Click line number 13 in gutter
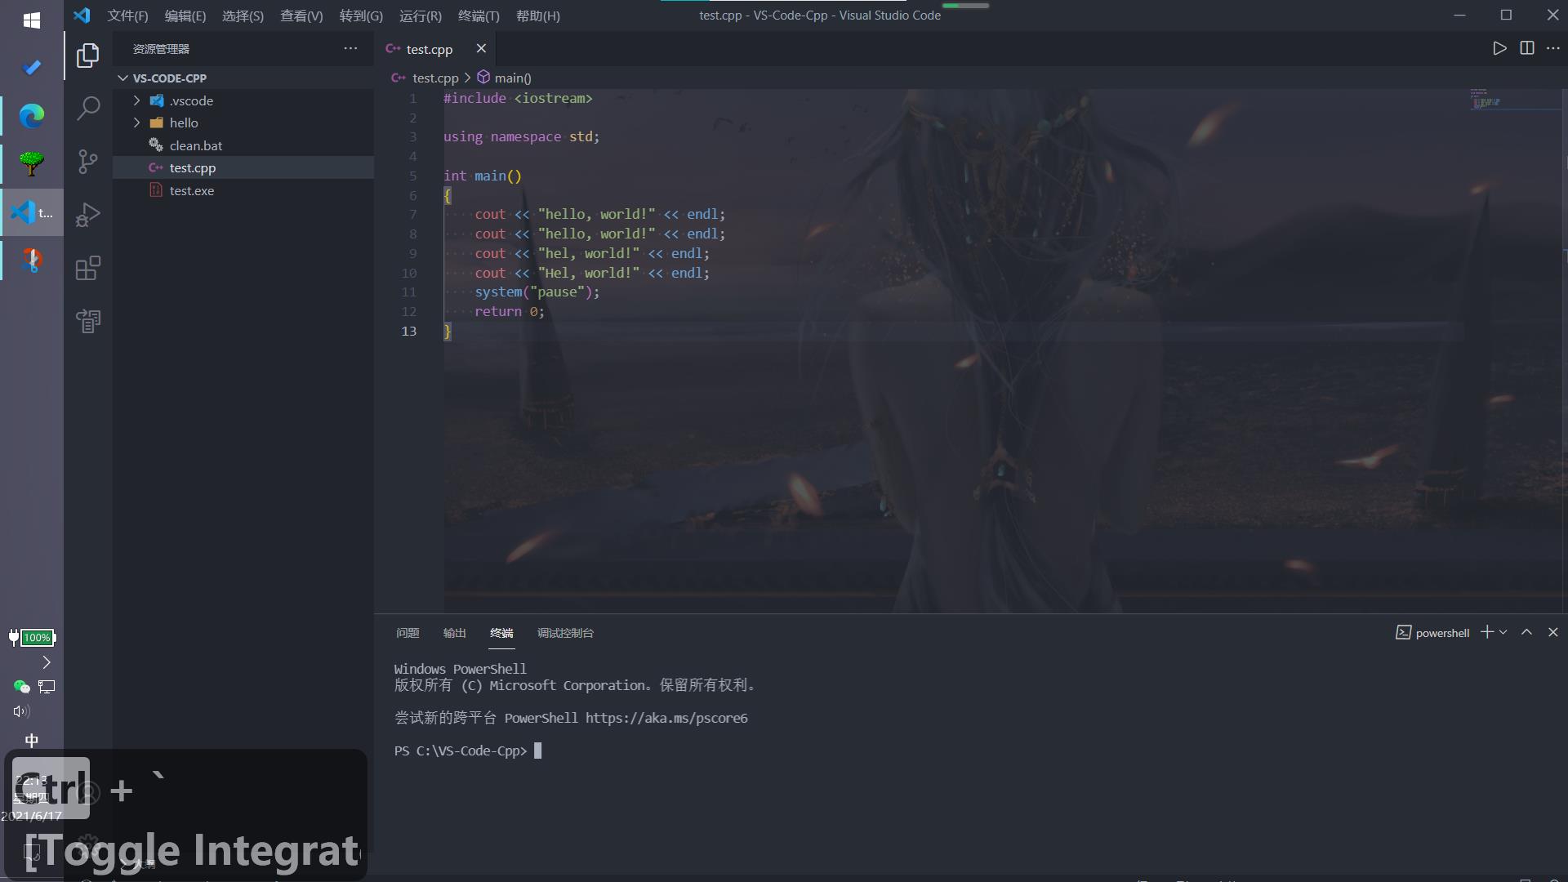The height and width of the screenshot is (882, 1568). click(409, 331)
